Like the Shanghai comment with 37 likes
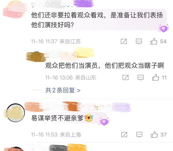The height and width of the screenshot is (151, 173). 154,134
